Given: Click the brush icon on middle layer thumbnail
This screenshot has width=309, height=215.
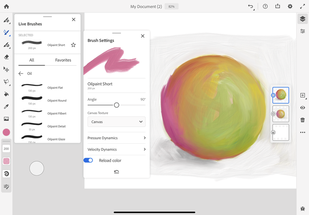Looking at the screenshot, I should coord(273,114).
